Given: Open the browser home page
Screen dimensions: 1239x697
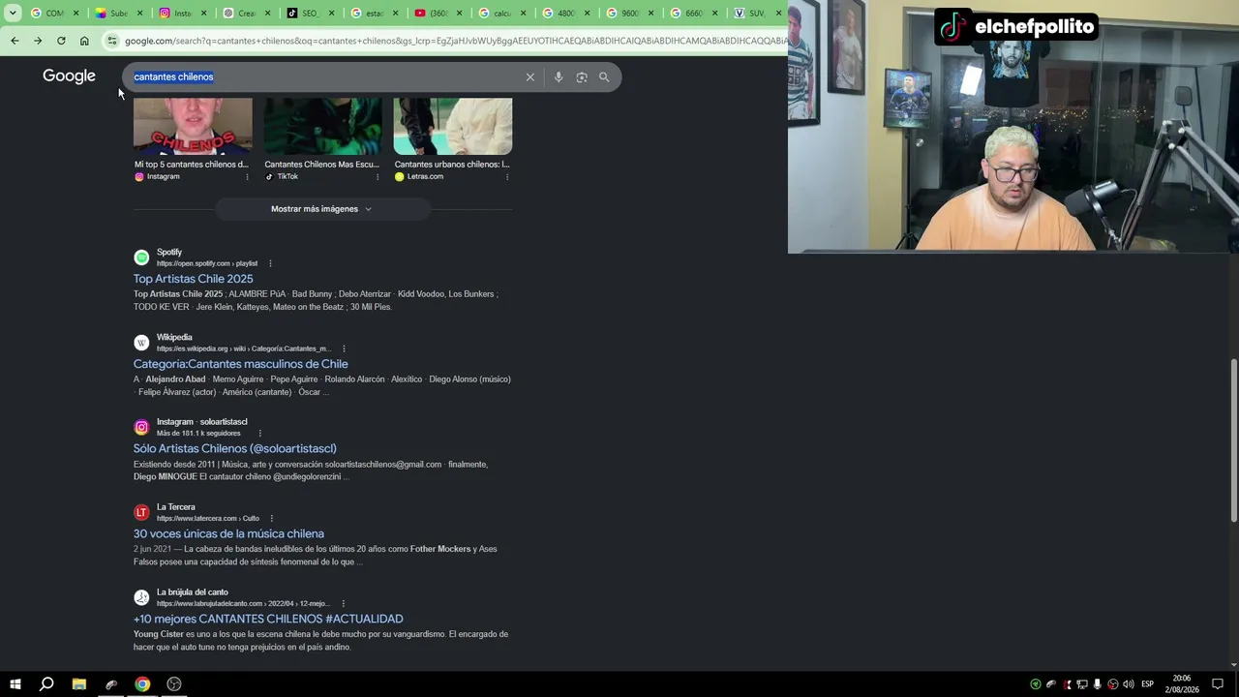Looking at the screenshot, I should point(84,41).
